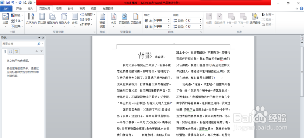
Task: Open theme Effects (效果) menu
Action: click(x=17, y=26)
